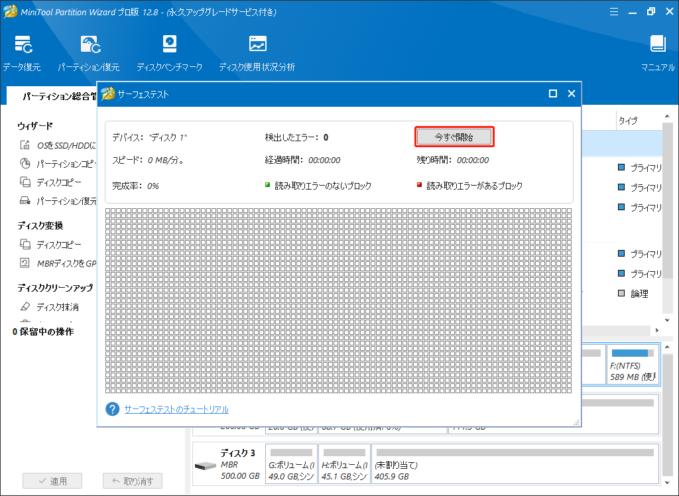Viewport: 679px width, 496px height.
Task: Select the ディスク 3 disk entry
Action: (228, 464)
